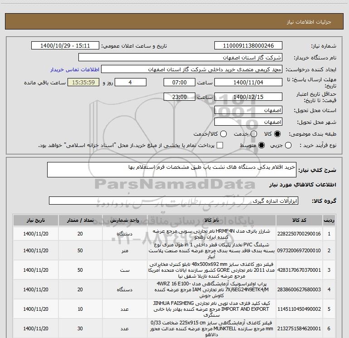Select the خدمت radio button

pos(254,134)
